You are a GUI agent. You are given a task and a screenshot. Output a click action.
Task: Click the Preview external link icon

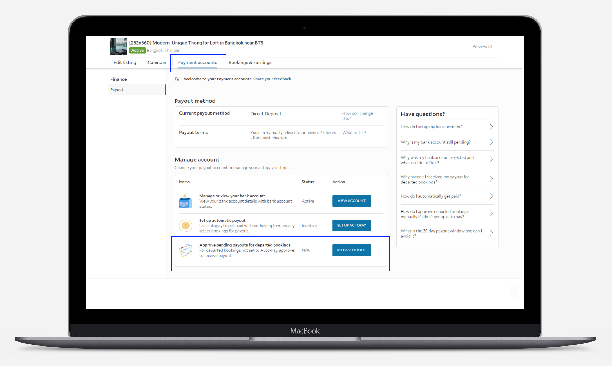490,46
